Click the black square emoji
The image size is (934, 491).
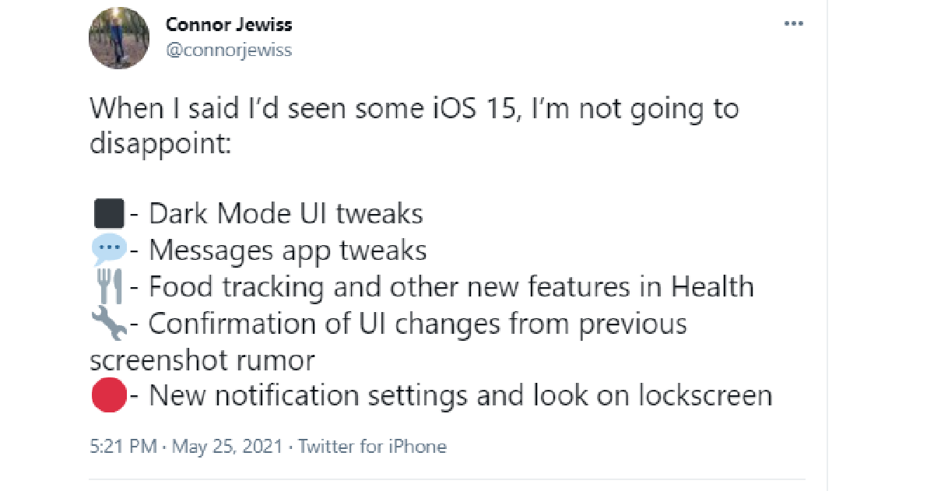tap(108, 213)
